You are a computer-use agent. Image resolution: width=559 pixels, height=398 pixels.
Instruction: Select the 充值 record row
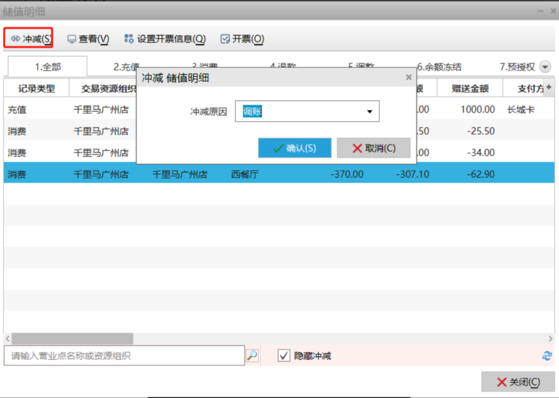pyautogui.click(x=68, y=110)
